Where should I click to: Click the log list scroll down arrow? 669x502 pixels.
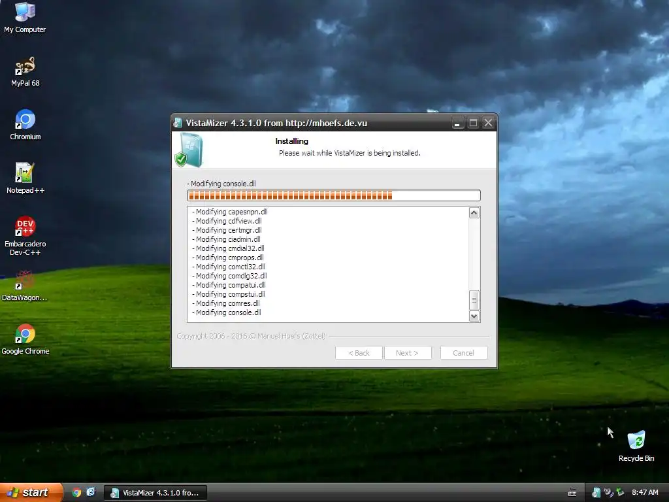pos(474,316)
